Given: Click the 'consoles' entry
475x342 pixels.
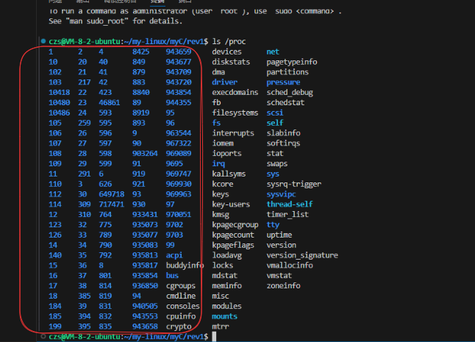Looking at the screenshot, I should coord(182,306).
